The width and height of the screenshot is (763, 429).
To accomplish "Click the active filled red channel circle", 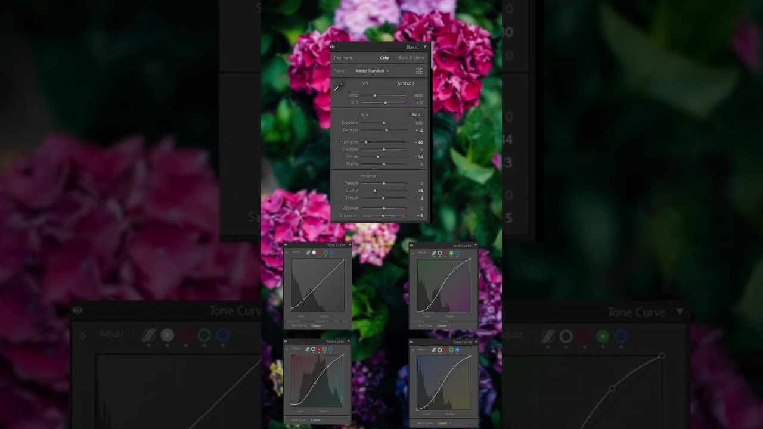I will tap(319, 349).
